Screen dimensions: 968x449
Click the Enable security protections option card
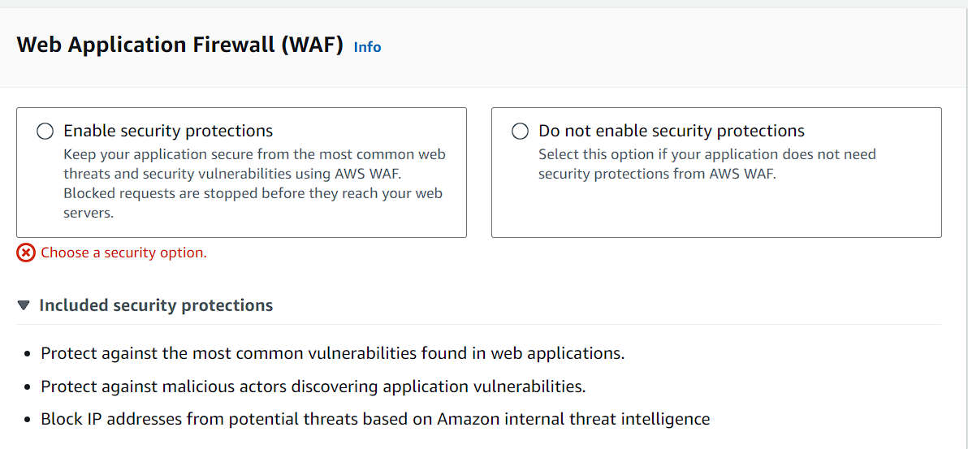click(x=241, y=172)
